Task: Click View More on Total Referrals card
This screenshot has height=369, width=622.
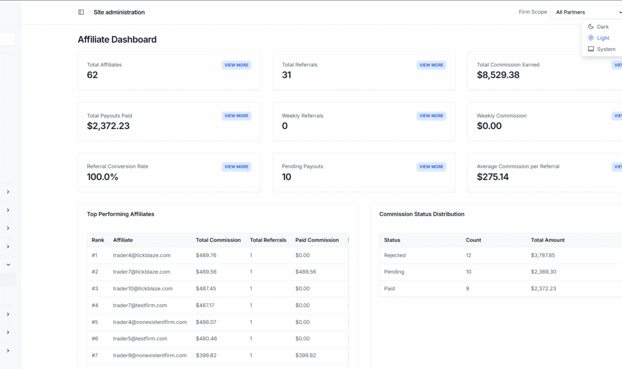Action: coord(431,65)
